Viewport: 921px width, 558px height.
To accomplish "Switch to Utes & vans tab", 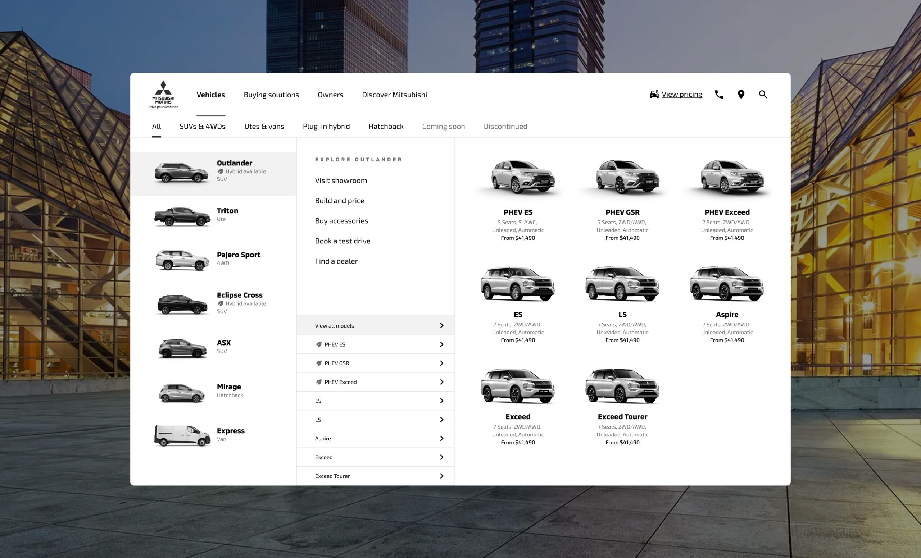I will 264,126.
